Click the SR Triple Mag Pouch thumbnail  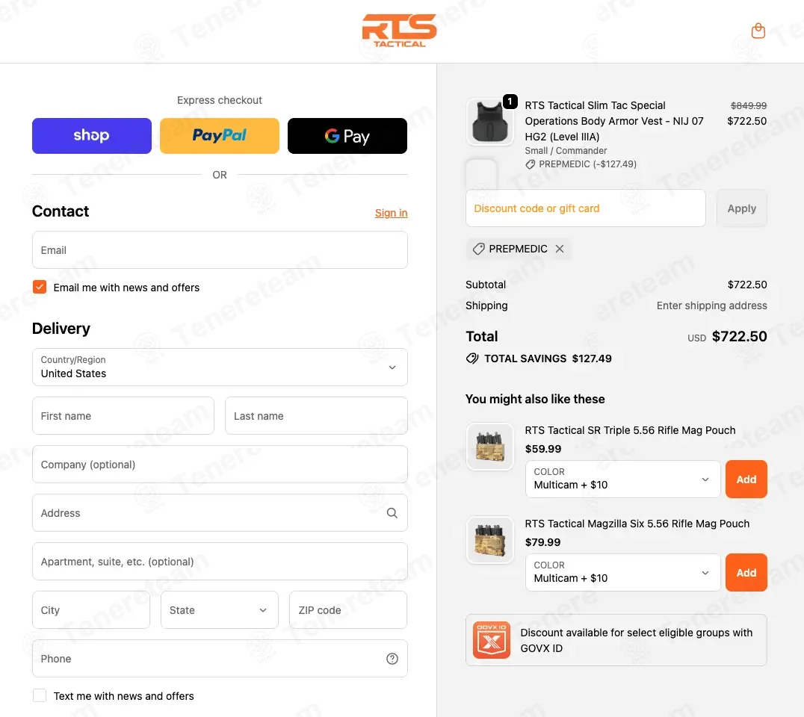click(x=490, y=447)
